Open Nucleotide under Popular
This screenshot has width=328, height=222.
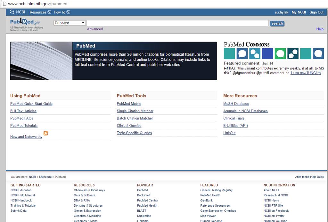coord(144,216)
